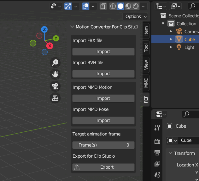
Task: Switch to Wireframe viewport shading
Action: pyautogui.click(x=113, y=6)
